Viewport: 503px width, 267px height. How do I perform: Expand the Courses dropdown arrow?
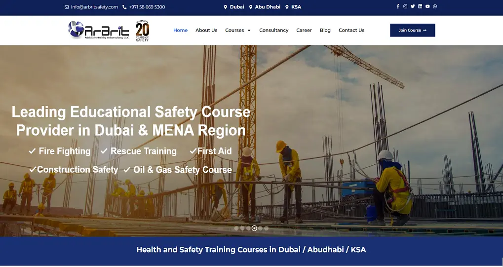pos(249,31)
